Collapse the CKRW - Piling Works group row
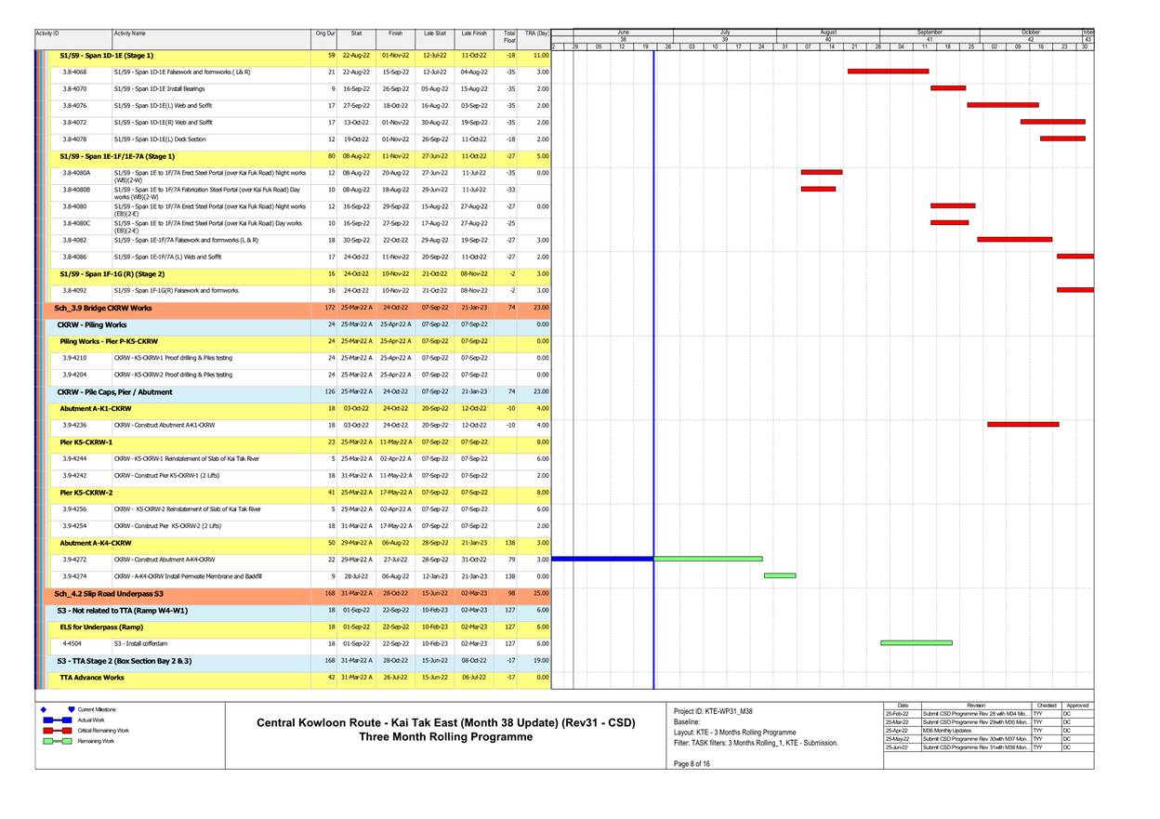This screenshot has width=1160, height=819. (x=93, y=324)
